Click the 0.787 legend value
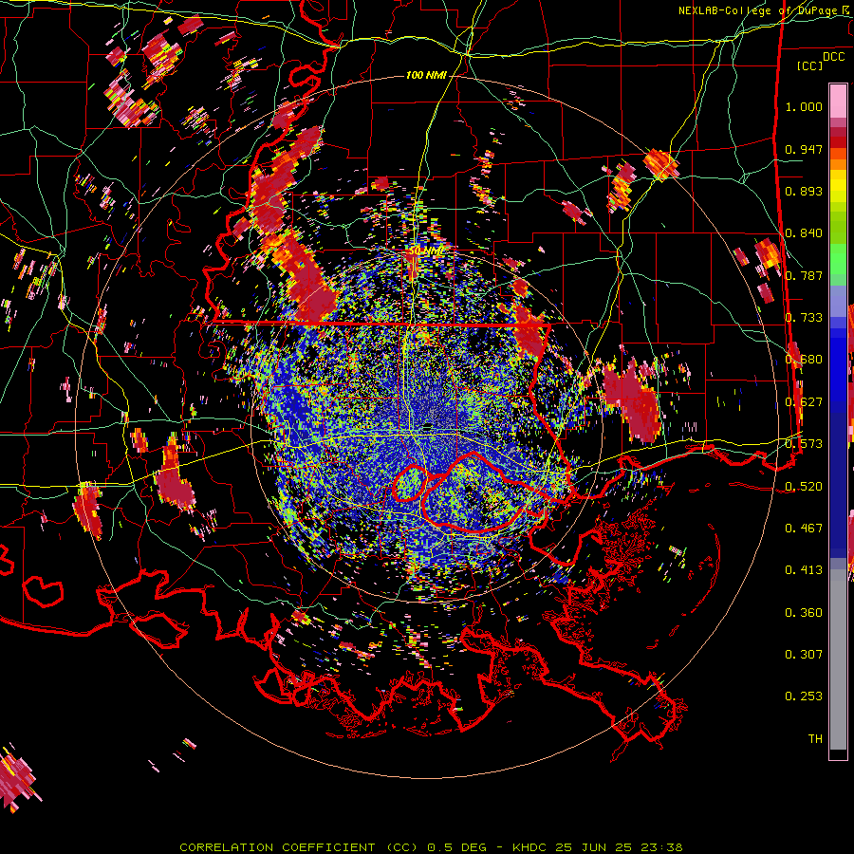The image size is (854, 854). tap(804, 275)
